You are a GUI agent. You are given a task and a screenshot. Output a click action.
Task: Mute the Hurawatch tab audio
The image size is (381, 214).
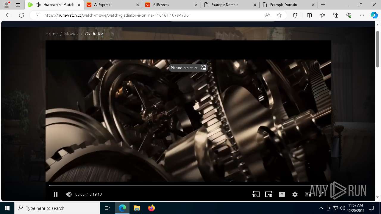click(x=38, y=5)
